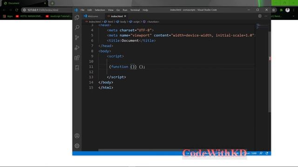Image resolution: width=298 pixels, height=167 pixels.
Task: Switch to the Welcome tab
Action: coord(93,16)
